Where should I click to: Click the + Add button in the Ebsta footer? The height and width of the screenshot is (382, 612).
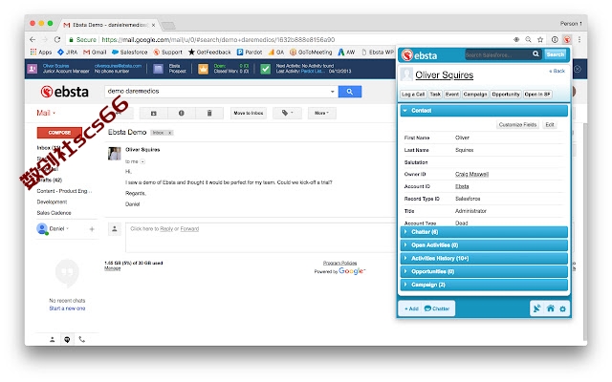click(x=411, y=308)
